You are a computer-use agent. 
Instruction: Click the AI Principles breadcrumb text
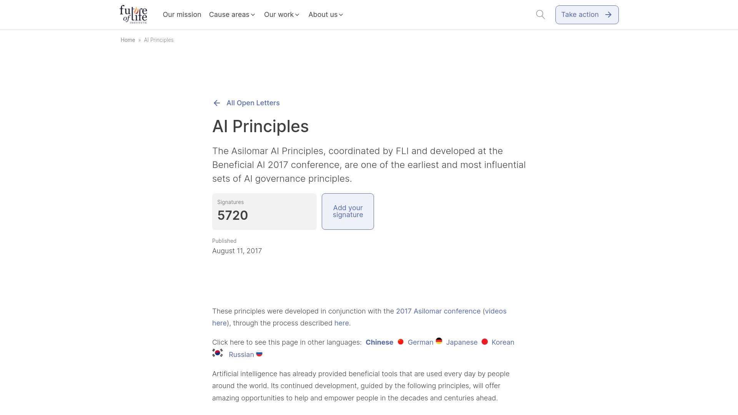(x=159, y=40)
